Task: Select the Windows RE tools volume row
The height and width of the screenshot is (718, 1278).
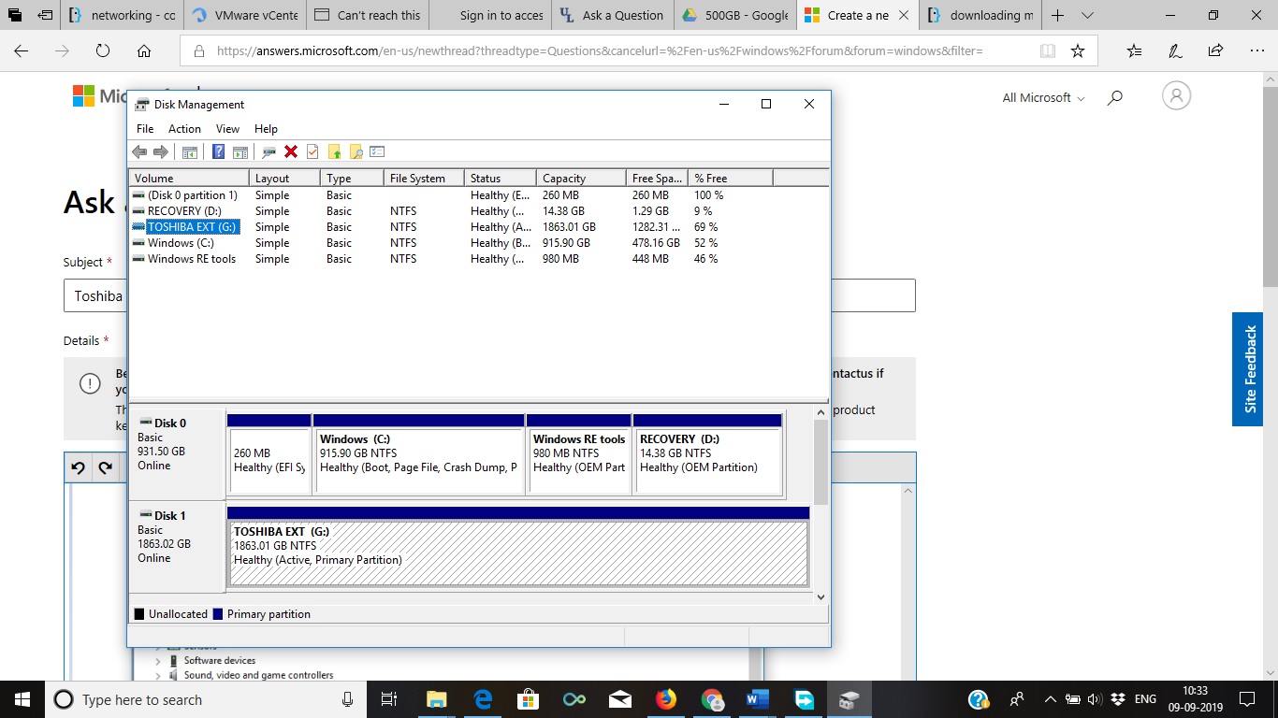Action: click(478, 259)
